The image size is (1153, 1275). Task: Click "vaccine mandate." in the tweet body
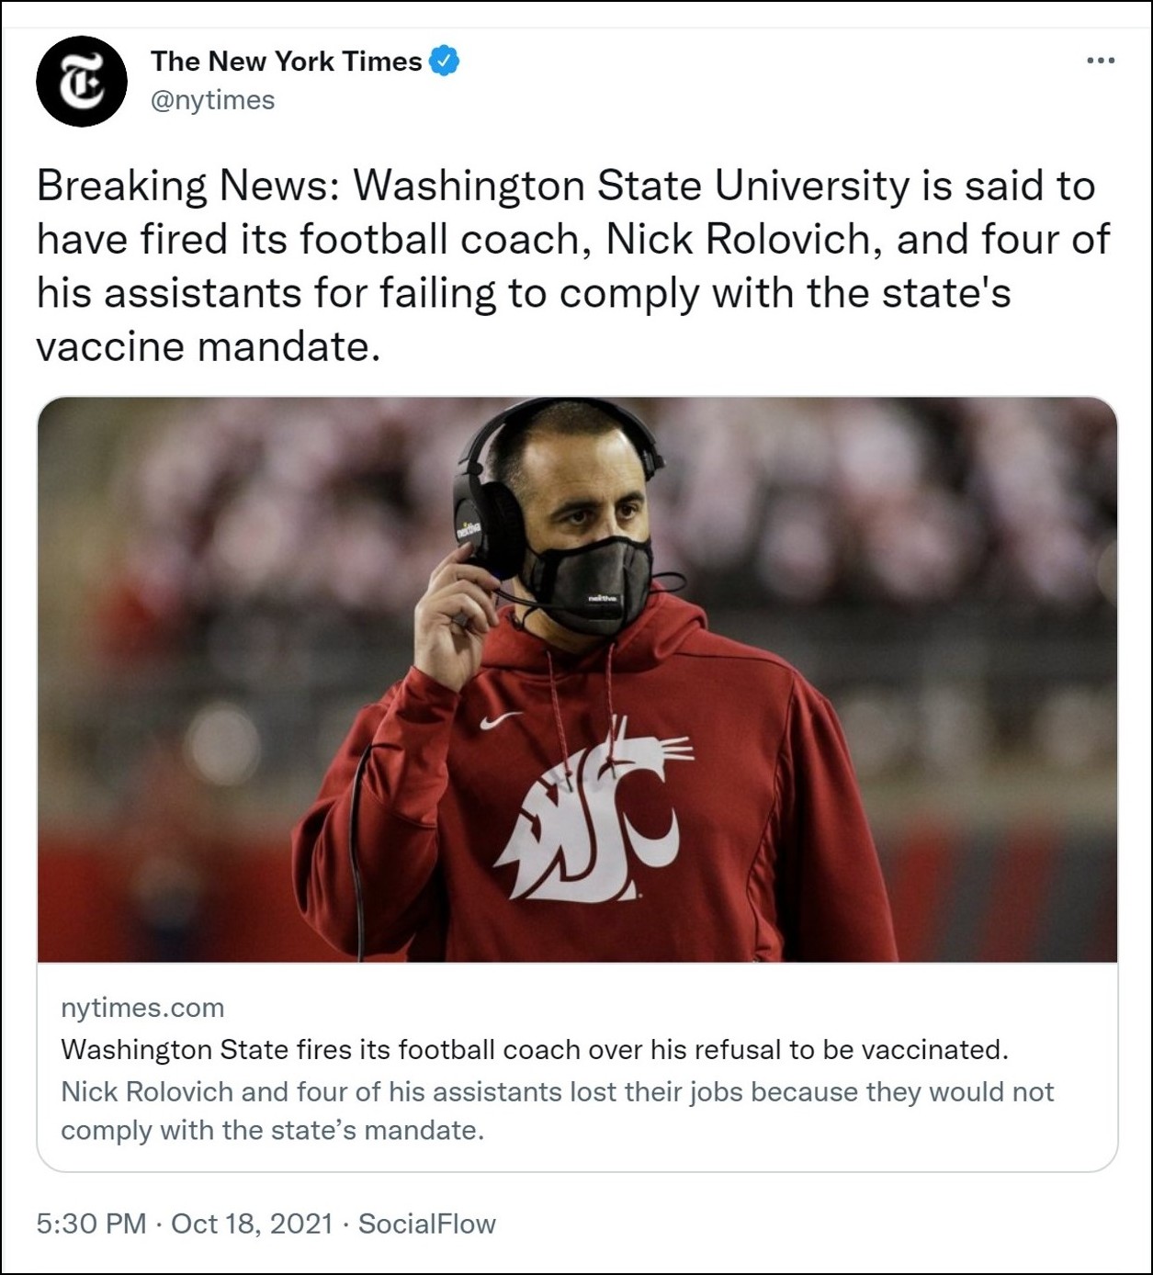click(x=208, y=347)
